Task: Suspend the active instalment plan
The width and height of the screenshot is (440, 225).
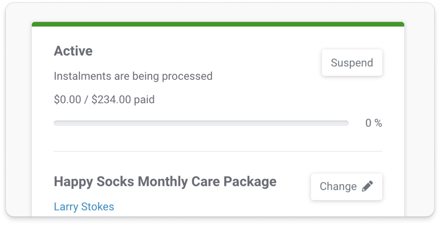Action: point(352,63)
